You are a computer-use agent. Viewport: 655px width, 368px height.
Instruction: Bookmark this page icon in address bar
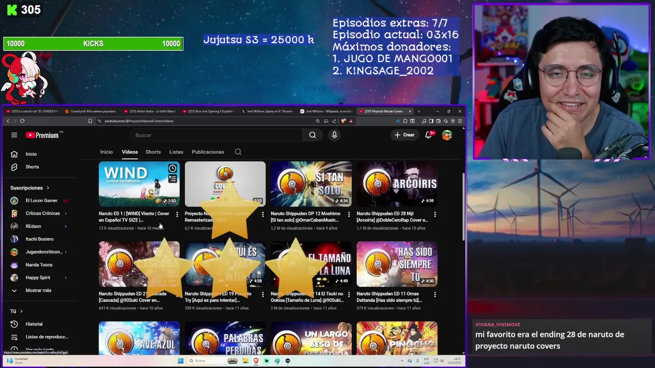[90, 121]
